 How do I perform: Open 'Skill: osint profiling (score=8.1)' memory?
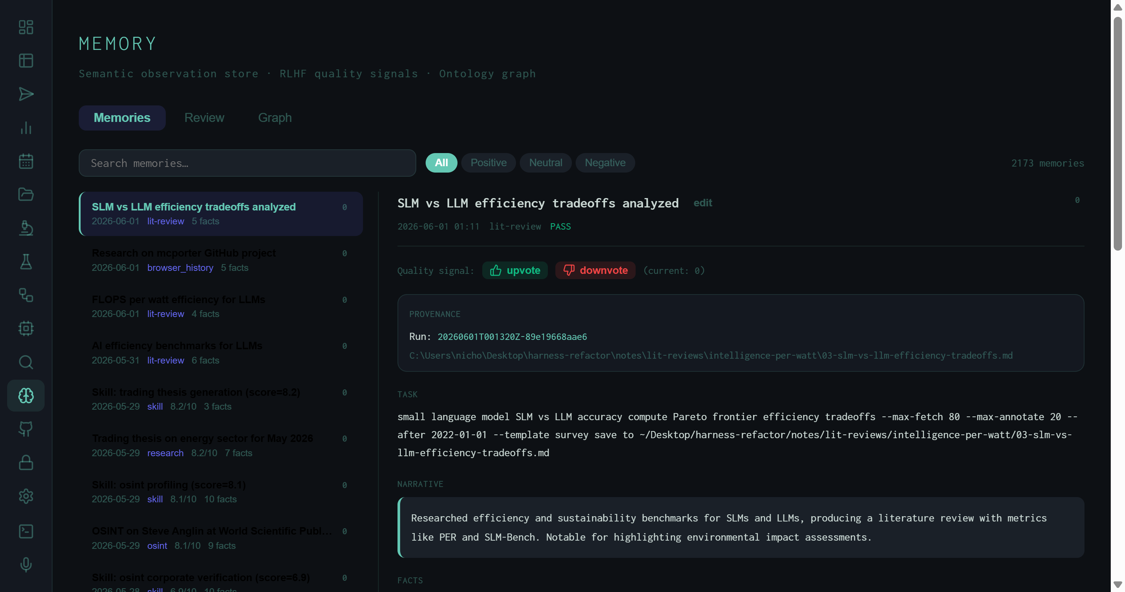click(x=220, y=491)
